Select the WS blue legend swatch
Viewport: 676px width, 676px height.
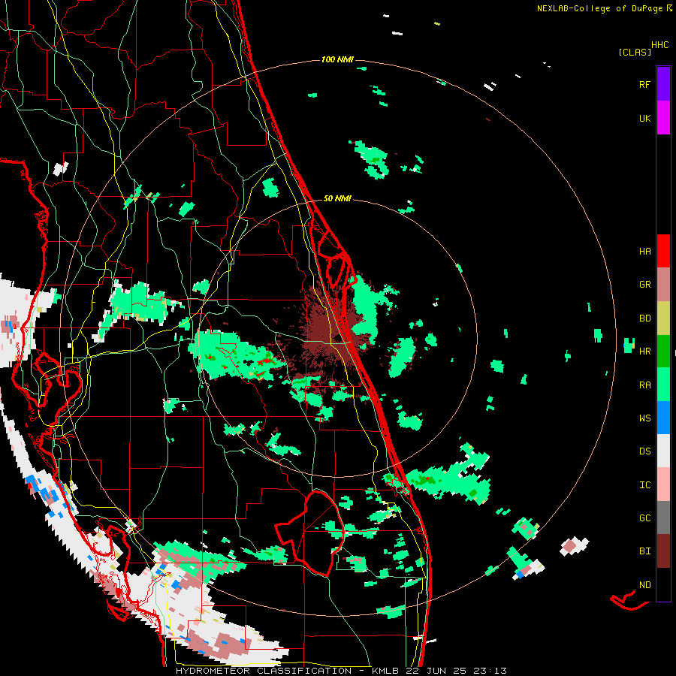[x=663, y=418]
